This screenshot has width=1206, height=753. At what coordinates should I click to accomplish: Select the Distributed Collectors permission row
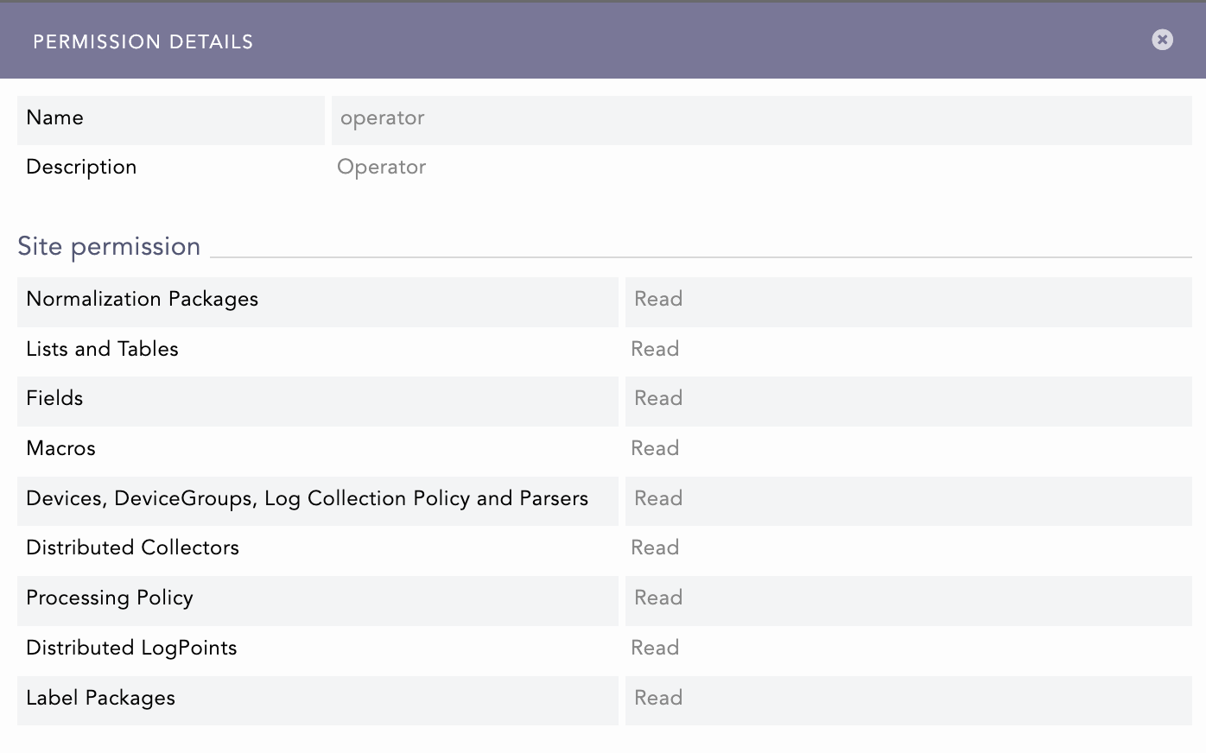[317, 549]
